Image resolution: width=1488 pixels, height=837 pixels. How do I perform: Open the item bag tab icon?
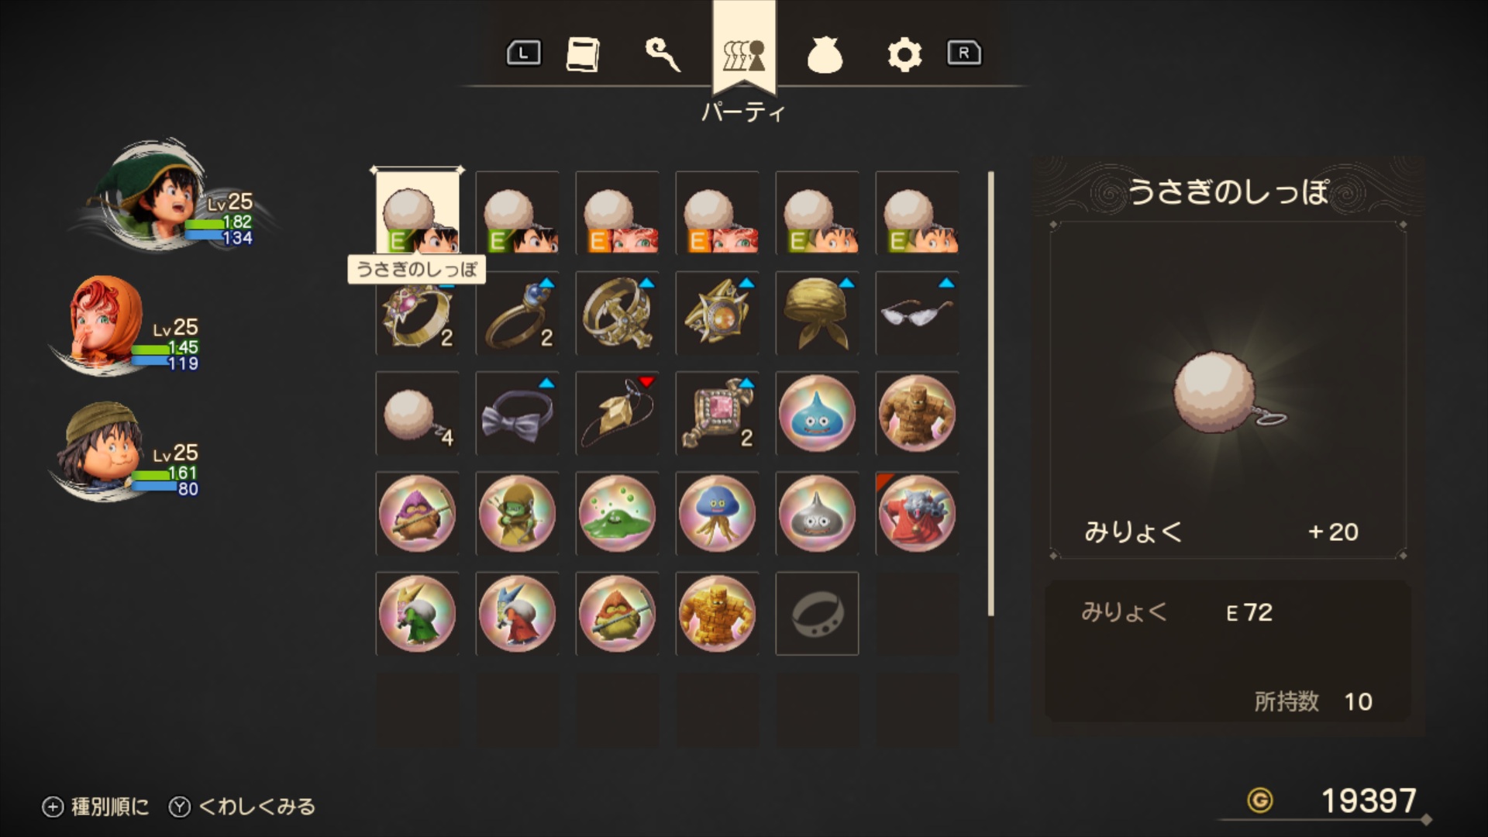click(824, 55)
